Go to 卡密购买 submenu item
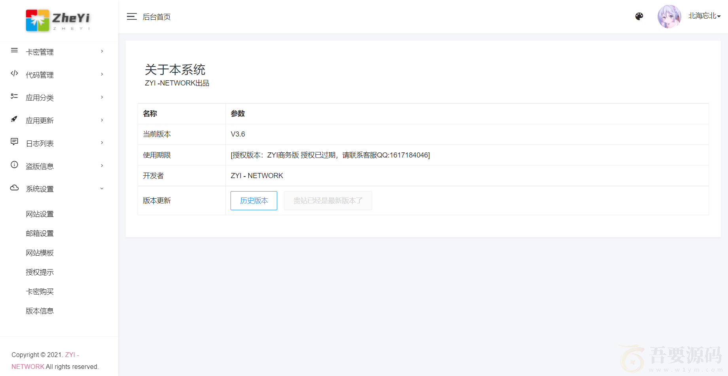The image size is (728, 376). pos(40,292)
